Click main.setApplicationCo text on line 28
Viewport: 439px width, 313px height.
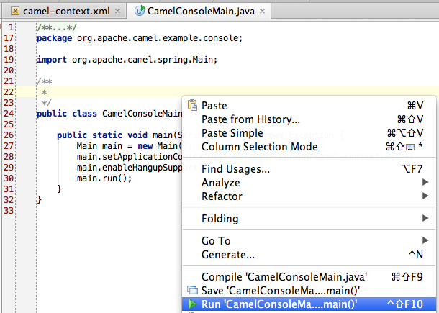pyautogui.click(x=130, y=157)
